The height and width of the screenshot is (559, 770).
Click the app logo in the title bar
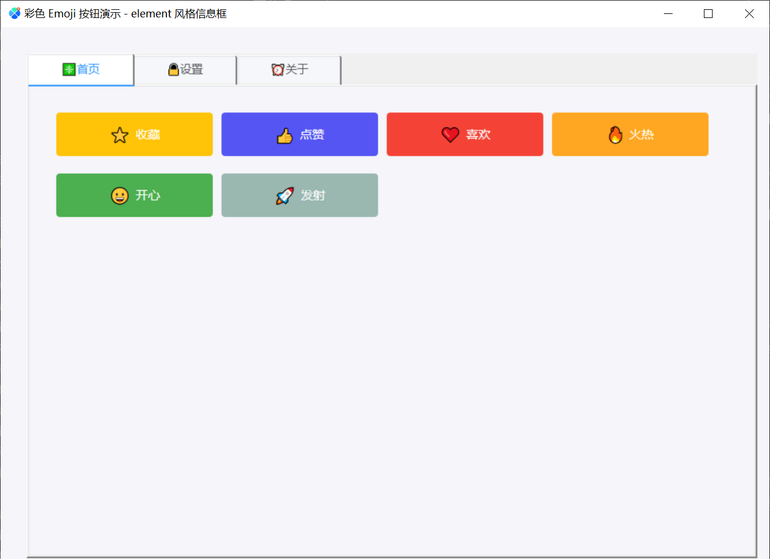click(x=14, y=13)
